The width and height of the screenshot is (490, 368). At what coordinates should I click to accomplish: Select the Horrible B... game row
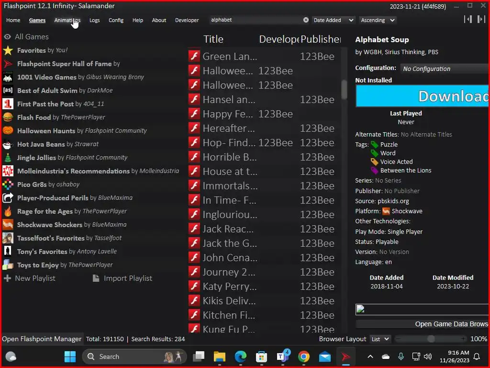pos(264,157)
